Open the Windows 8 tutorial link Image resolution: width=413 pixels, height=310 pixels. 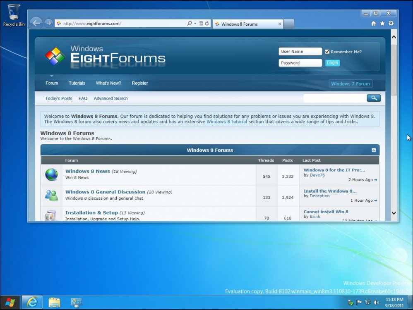pos(226,122)
